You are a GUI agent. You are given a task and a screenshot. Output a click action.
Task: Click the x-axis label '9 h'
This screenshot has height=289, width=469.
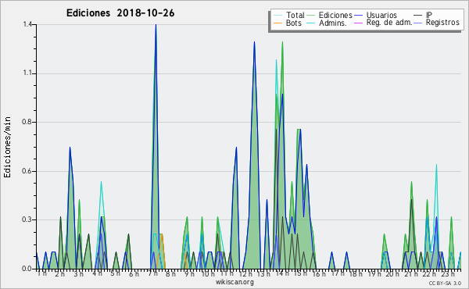(x=189, y=273)
